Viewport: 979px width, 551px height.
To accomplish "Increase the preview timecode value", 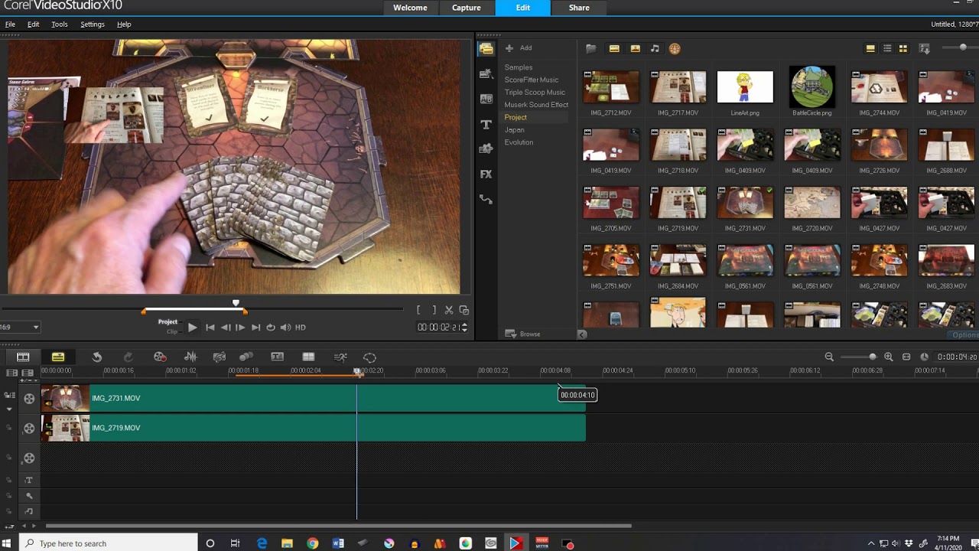I will (x=464, y=324).
